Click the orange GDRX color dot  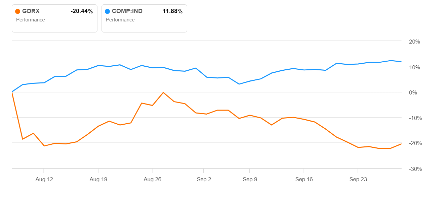click(x=18, y=11)
